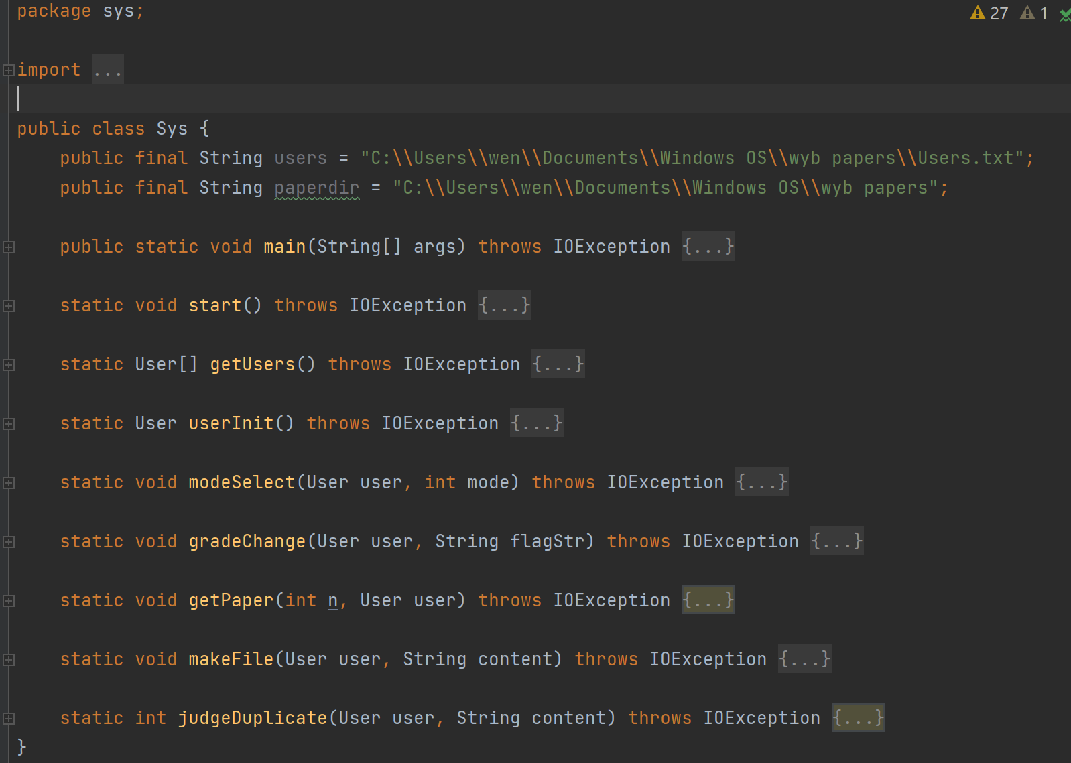
Task: Click the green checkmark inspection icon
Action: point(1065,14)
